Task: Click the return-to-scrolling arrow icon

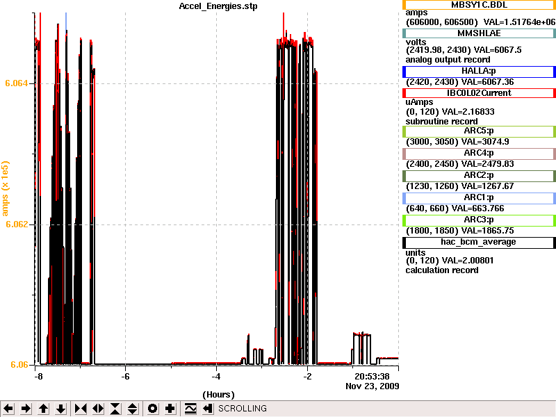Action: [x=208, y=409]
